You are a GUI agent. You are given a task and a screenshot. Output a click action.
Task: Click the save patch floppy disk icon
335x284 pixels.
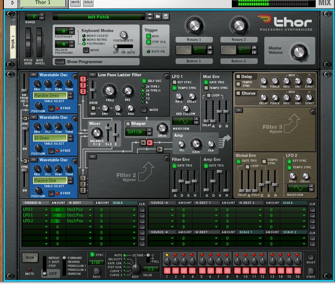pyautogui.click(x=166, y=16)
